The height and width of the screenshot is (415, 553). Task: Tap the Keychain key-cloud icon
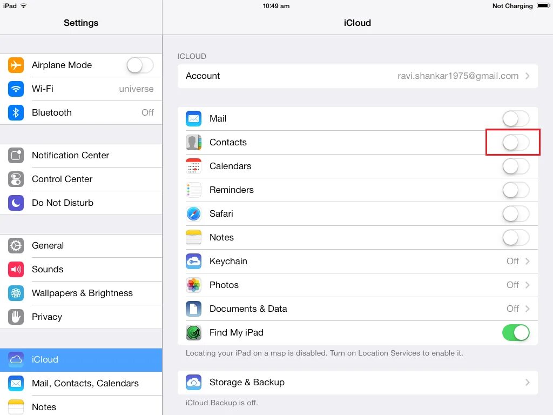coord(194,261)
